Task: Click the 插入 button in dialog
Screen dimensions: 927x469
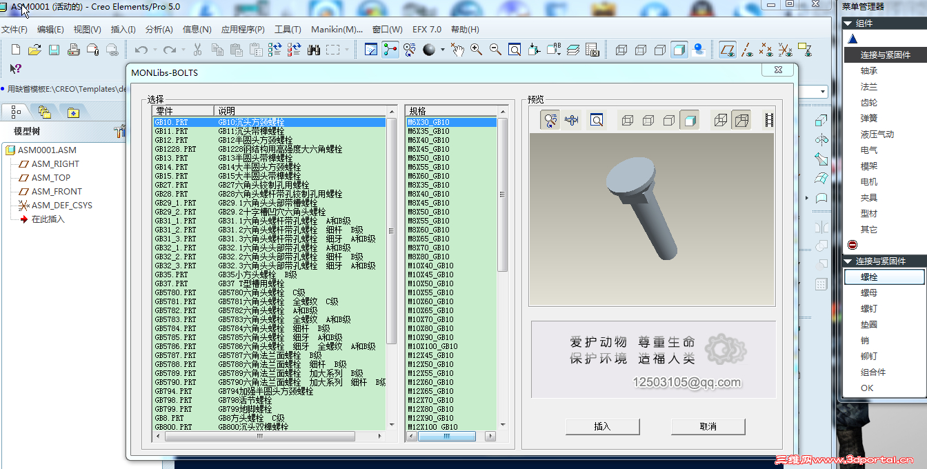Action: pyautogui.click(x=602, y=426)
